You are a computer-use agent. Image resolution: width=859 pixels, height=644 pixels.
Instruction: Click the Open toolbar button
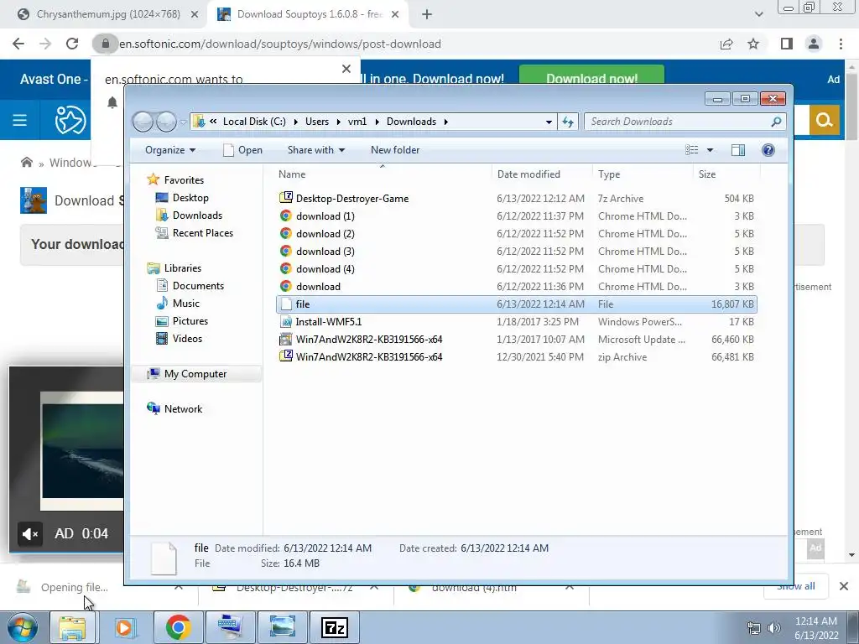click(x=243, y=150)
